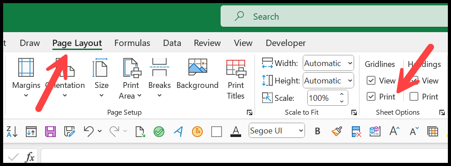Click the Search box
Image resolution: width=451 pixels, height=166 pixels.
coord(334,17)
